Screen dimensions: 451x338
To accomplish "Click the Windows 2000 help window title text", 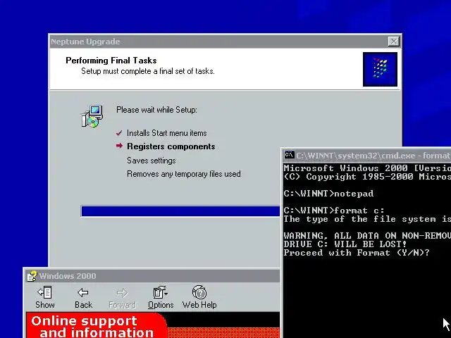I will [68, 276].
